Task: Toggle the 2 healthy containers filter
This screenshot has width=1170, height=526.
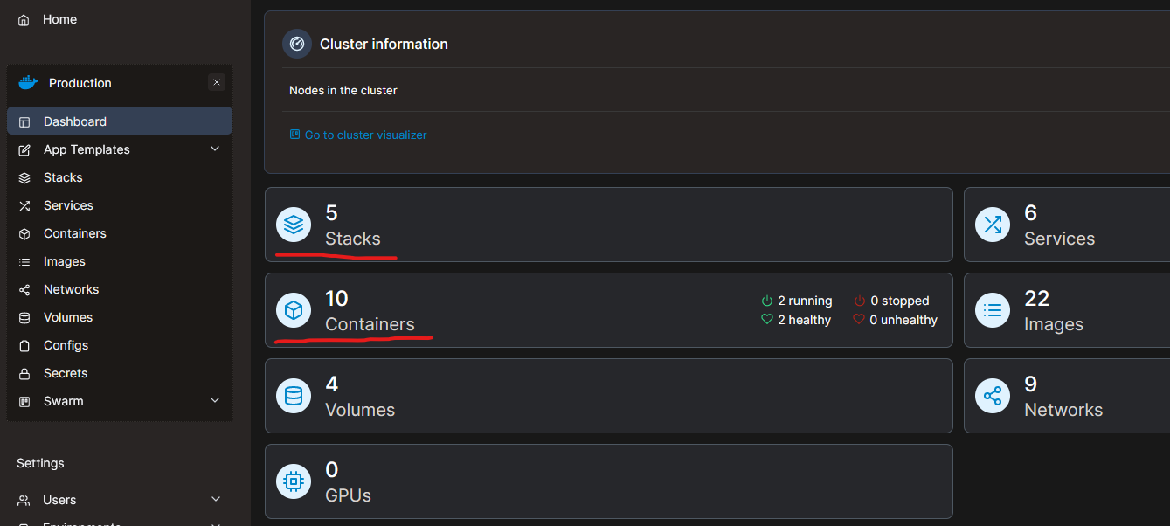Action: coord(795,320)
